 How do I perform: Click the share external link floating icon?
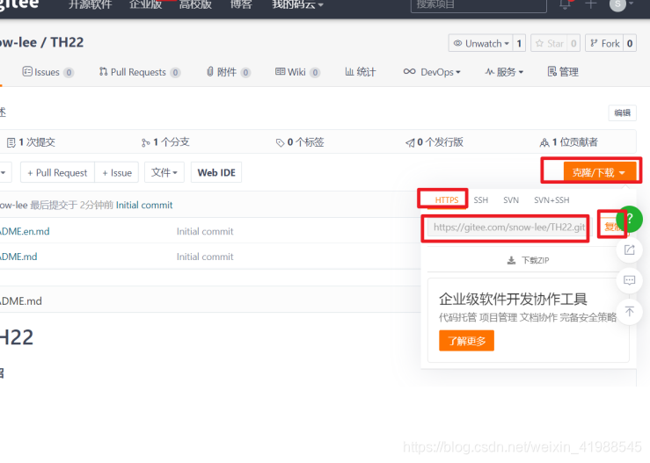click(629, 250)
